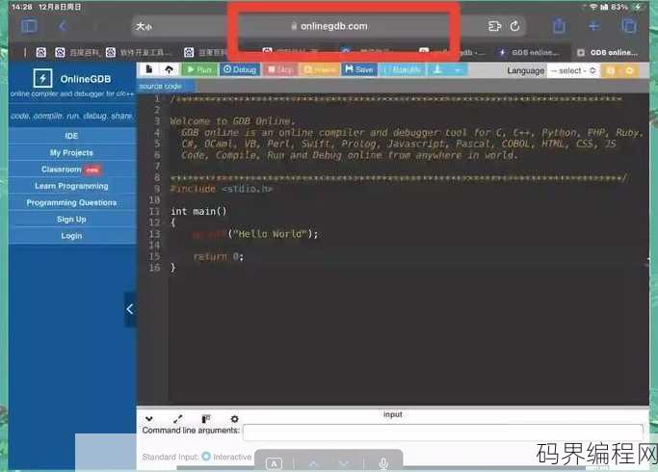Viewport: 658px width, 472px height.
Task: Select the Interactive standard input radio
Action: [x=206, y=456]
